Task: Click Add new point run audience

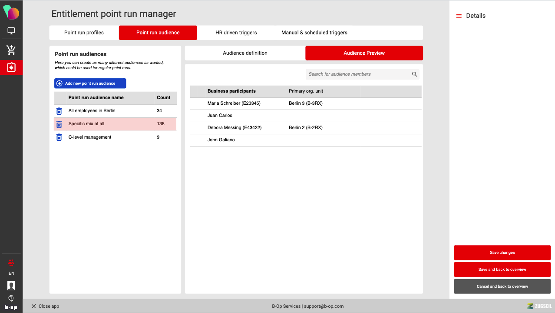Action: 90,83
